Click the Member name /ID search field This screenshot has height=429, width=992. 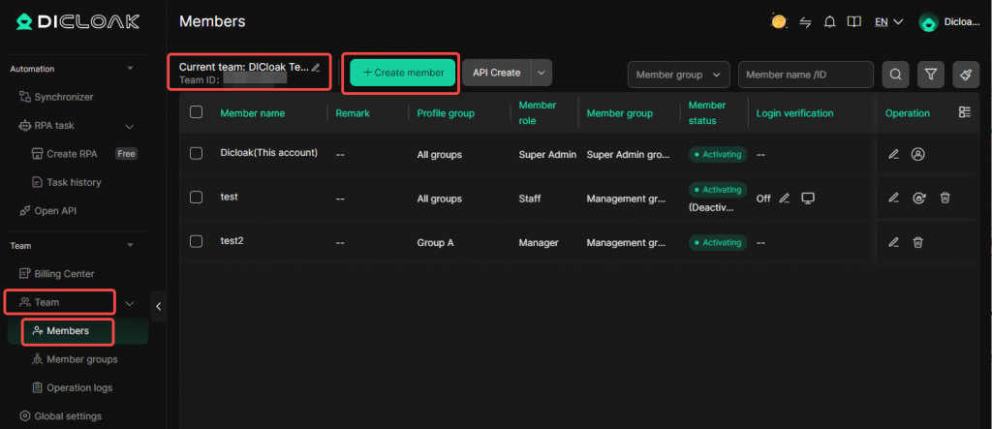[x=806, y=75]
